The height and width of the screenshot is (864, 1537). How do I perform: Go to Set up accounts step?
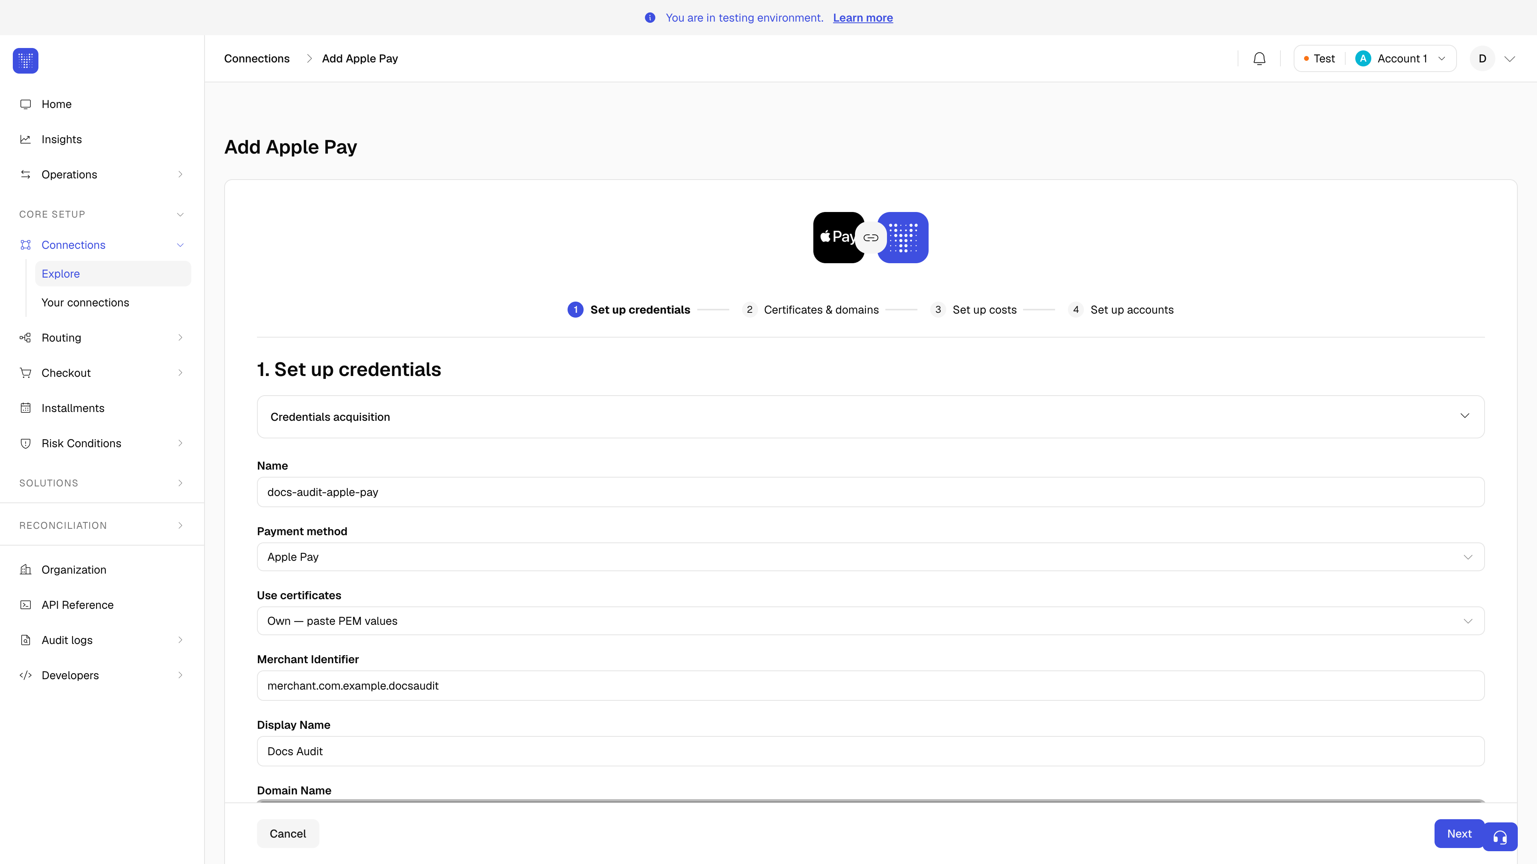click(1121, 310)
